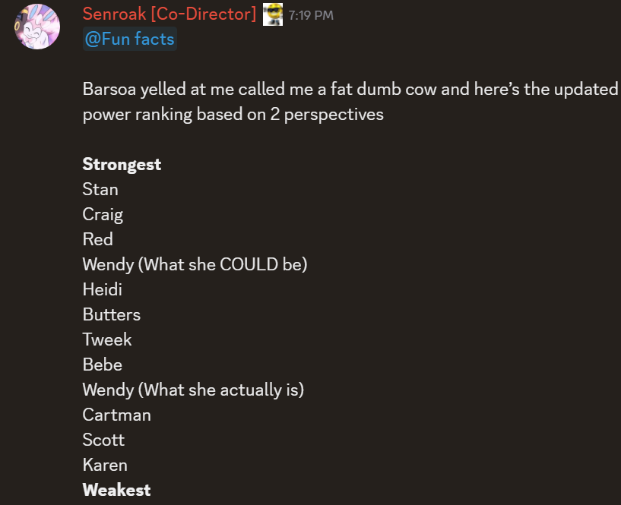The height and width of the screenshot is (505, 621).
Task: Select the "Craig" entry in the list
Action: [x=103, y=214]
